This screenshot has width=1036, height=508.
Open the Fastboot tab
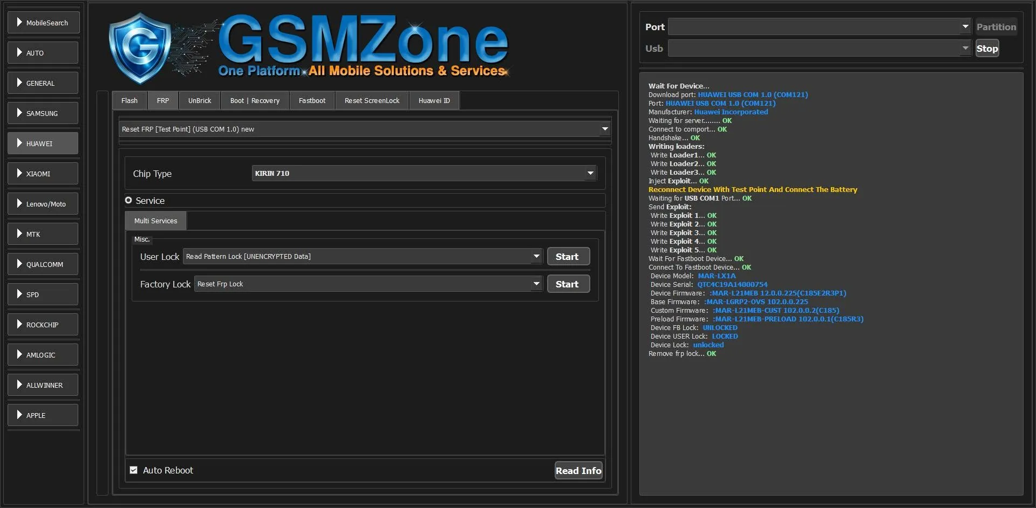(x=312, y=101)
